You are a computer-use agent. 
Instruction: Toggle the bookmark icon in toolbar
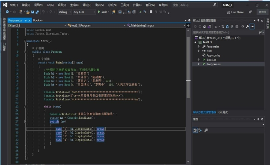(151, 12)
